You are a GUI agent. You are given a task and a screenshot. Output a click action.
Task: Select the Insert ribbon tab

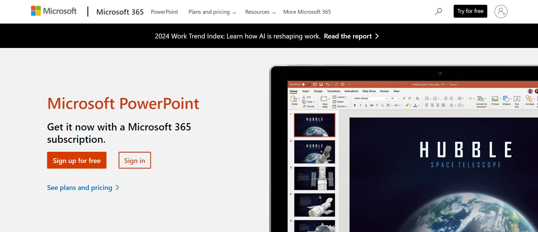click(x=306, y=91)
